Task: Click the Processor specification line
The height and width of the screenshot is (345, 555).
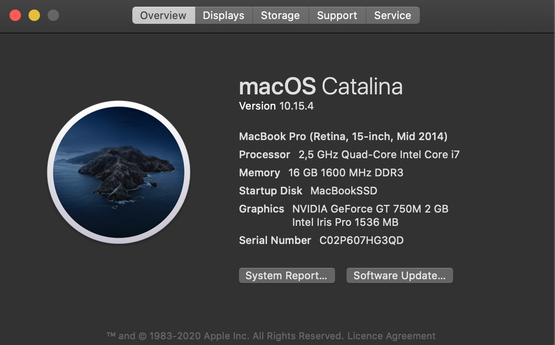Action: pos(349,155)
